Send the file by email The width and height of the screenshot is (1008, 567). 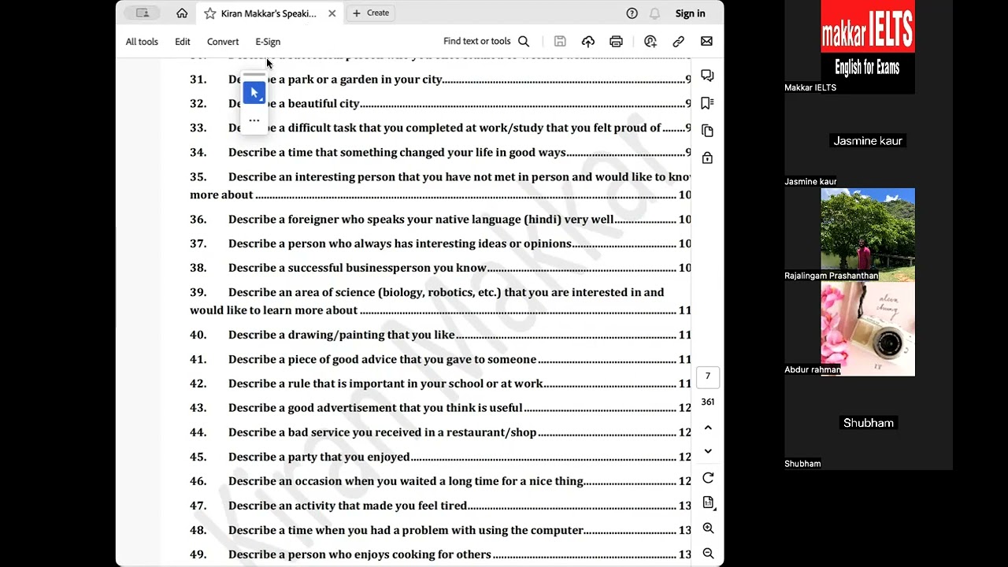[706, 42]
